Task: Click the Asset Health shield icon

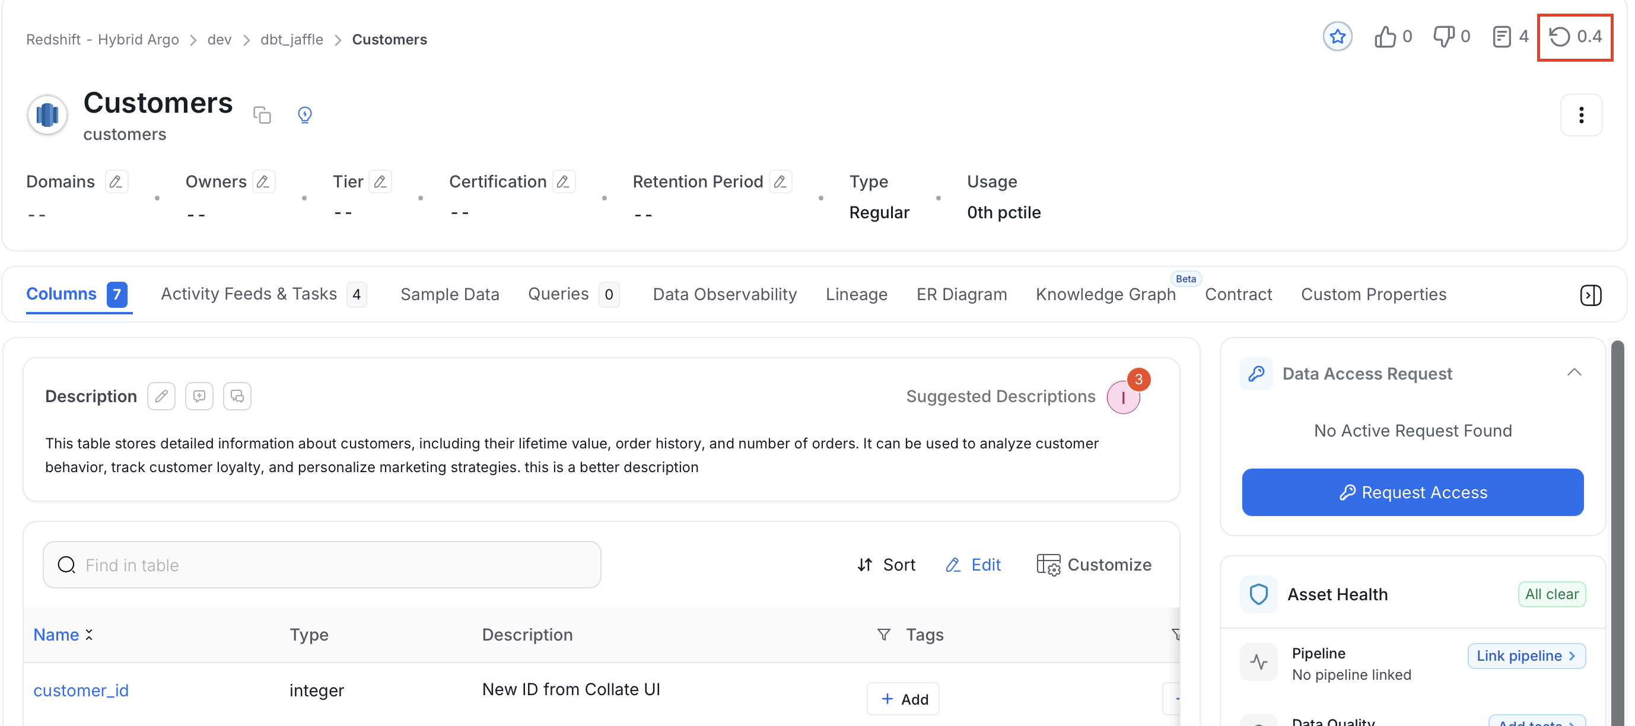Action: 1259,594
